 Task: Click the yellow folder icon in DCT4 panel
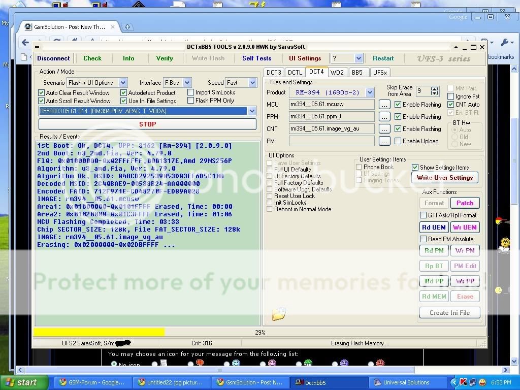tap(279, 314)
